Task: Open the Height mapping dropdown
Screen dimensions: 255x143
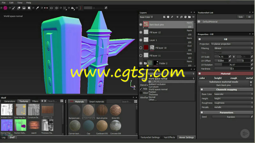Action: pos(234,99)
